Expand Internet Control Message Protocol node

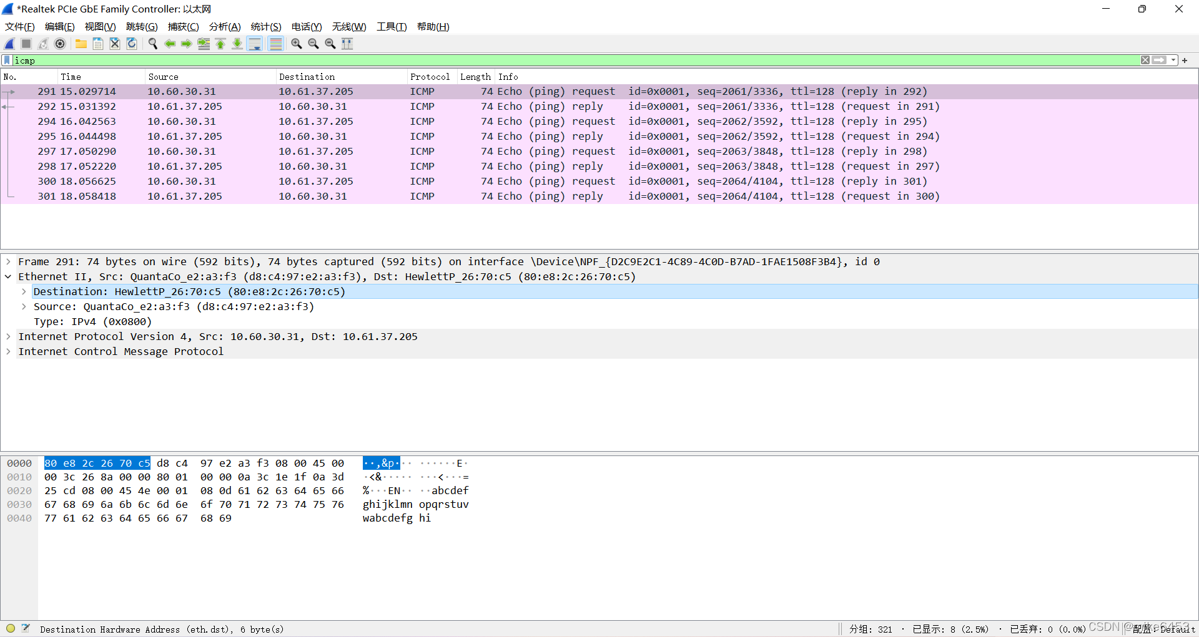8,351
